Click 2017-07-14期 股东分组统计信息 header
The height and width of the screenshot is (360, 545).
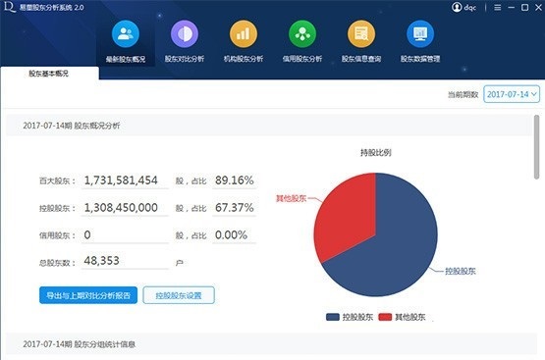tap(80, 344)
